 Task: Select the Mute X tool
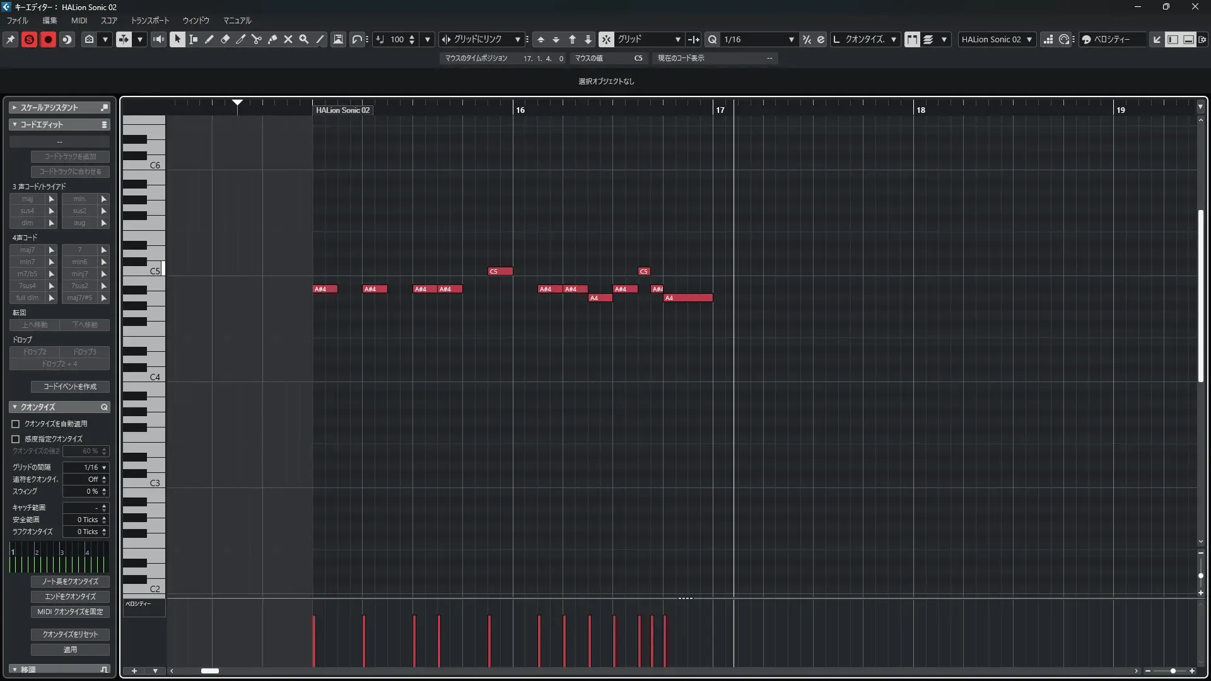click(x=288, y=39)
